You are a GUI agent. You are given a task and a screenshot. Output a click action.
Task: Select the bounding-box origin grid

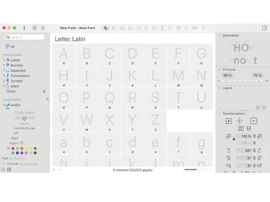(228, 121)
